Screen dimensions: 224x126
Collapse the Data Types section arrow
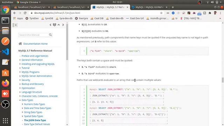click(20, 100)
